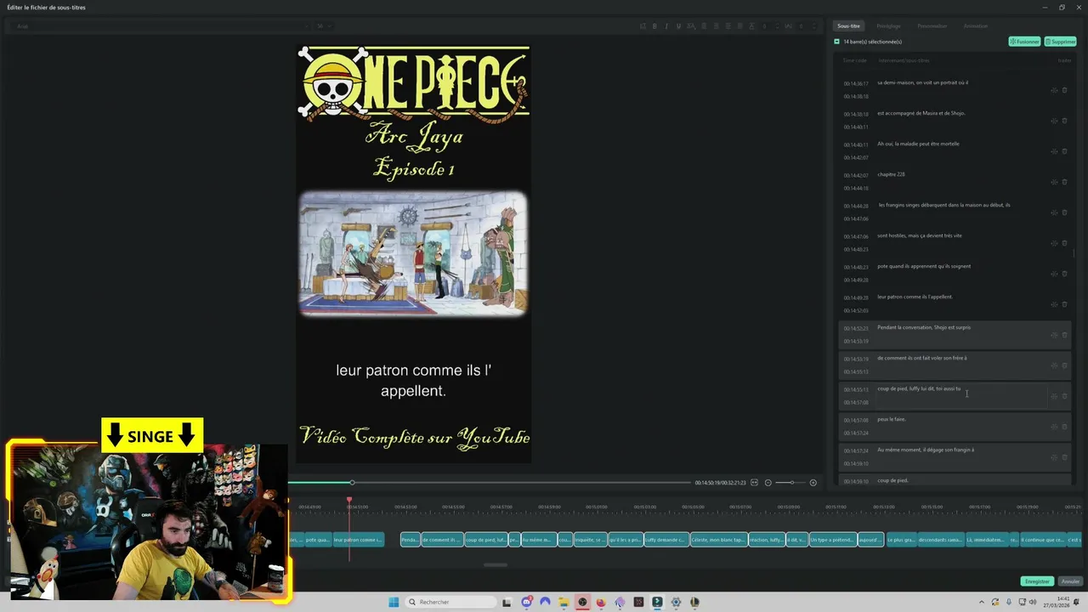Select timeline clip 'descendants zaina...'
Viewport: 1088px width, 612px height.
[x=942, y=540]
